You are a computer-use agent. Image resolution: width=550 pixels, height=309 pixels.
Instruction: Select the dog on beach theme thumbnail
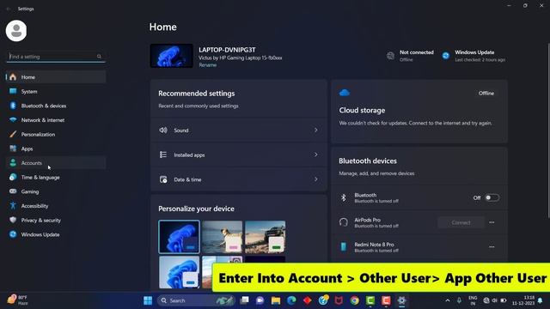point(222,237)
